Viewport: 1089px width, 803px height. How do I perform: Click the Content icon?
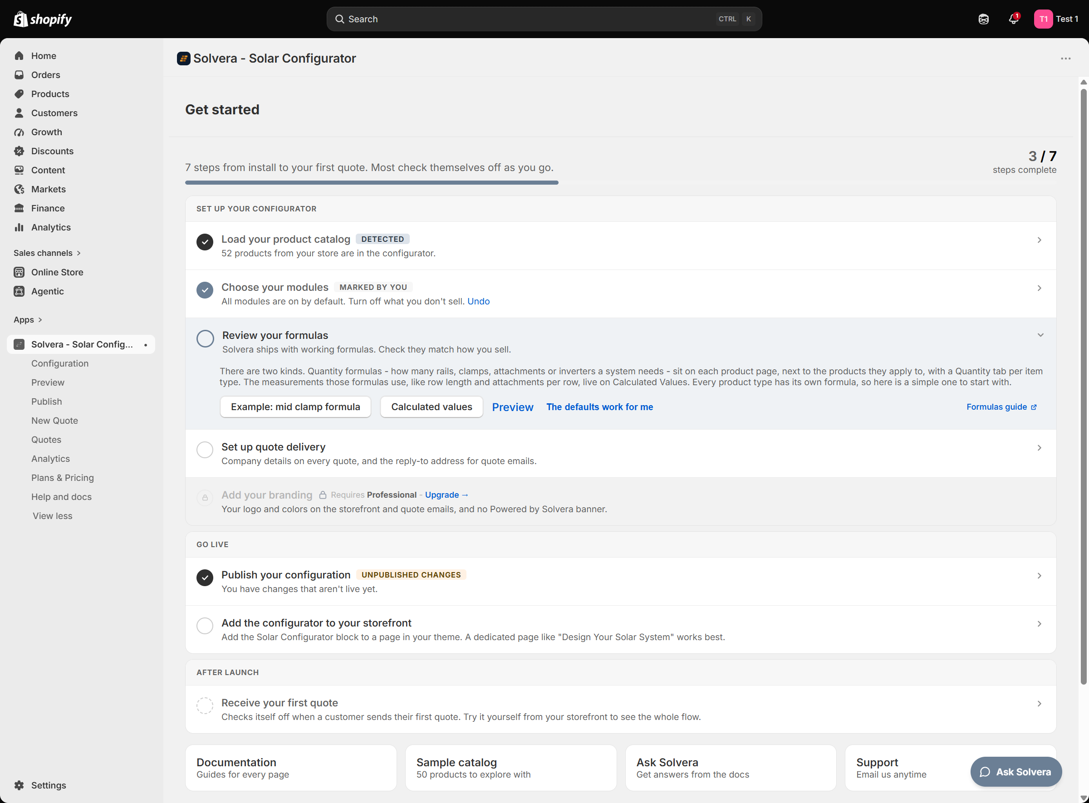click(19, 170)
